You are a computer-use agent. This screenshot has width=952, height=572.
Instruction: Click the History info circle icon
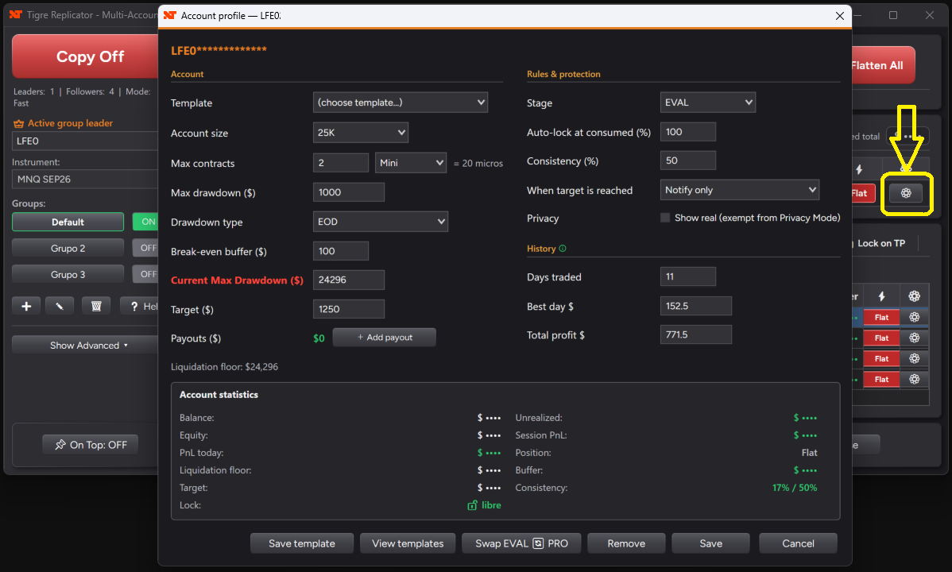pos(562,249)
